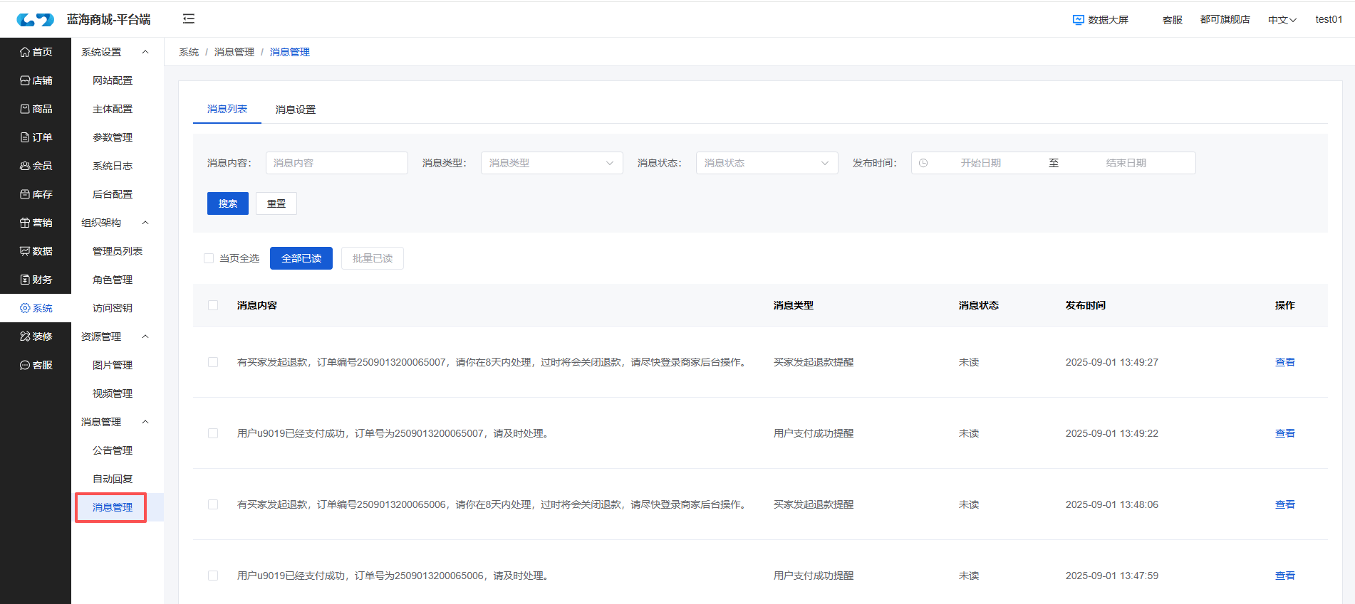Click 查看 for the 13:48:06 message
Screen dimensions: 1355x604
[1285, 504]
